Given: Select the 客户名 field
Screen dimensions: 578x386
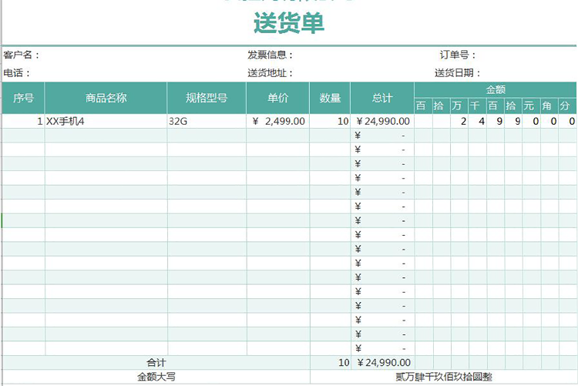Looking at the screenshot, I should [22, 55].
